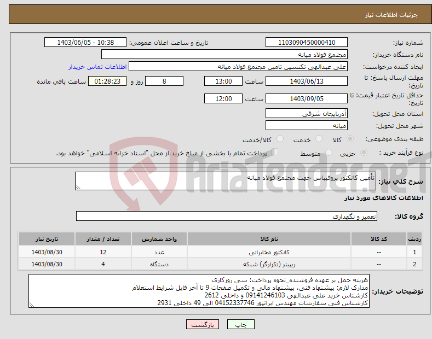Select row item ریپیتر (تکرارگر) شبکه
Image resolution: width=432 pixels, height=339 pixels.
tap(269, 264)
